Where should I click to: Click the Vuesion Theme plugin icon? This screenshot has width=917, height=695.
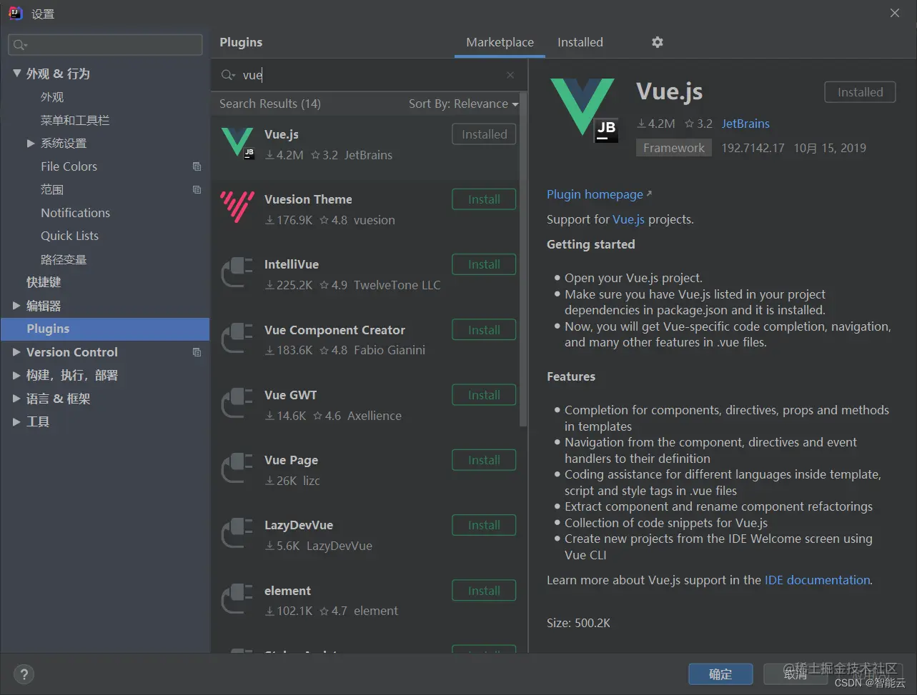click(238, 208)
